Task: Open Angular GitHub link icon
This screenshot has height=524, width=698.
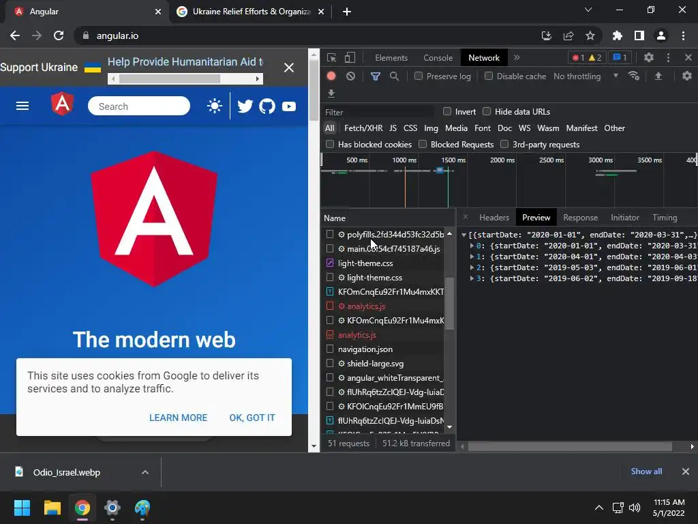Action: (x=267, y=106)
